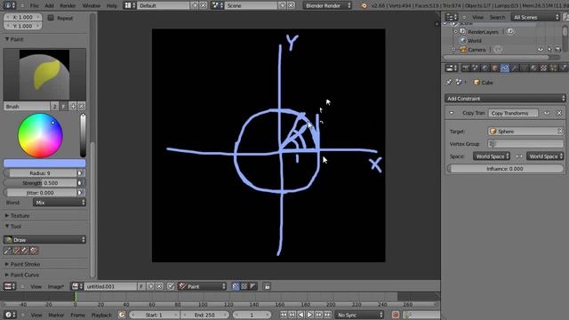Unlink the brush with X icon

click(82, 107)
